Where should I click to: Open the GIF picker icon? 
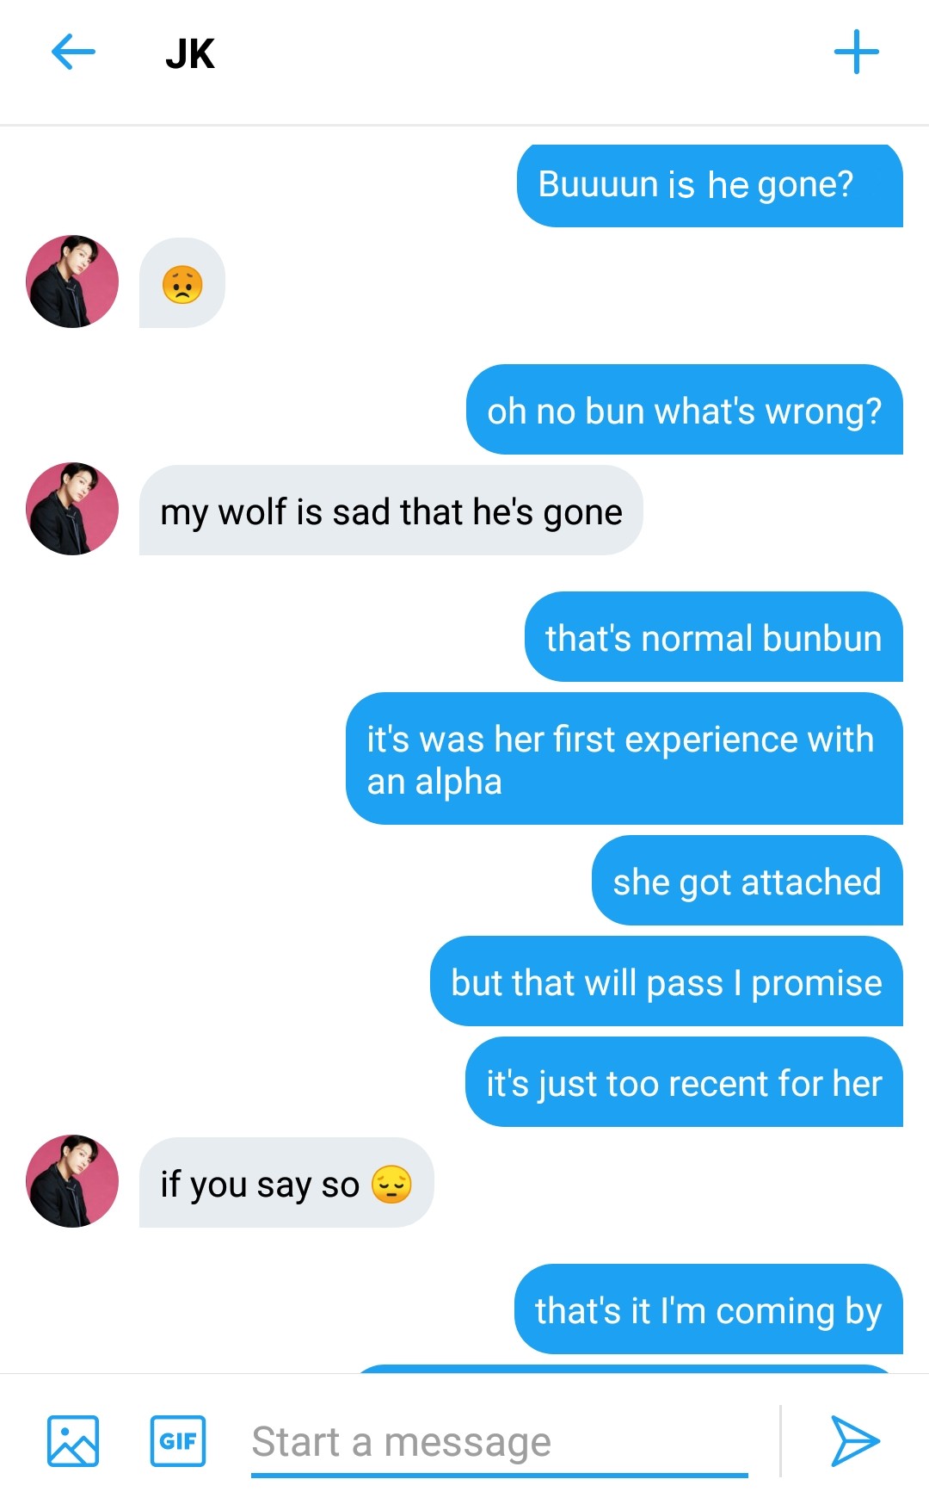(x=178, y=1440)
